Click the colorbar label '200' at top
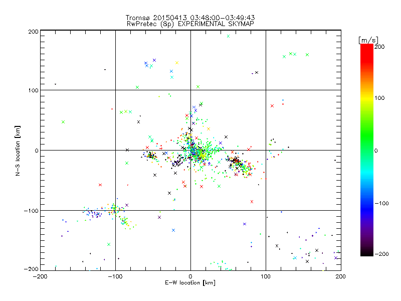Viewport: 401px width, 301px height. (x=379, y=47)
